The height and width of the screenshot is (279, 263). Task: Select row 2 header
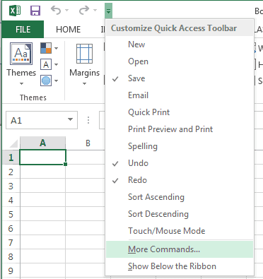[11, 172]
